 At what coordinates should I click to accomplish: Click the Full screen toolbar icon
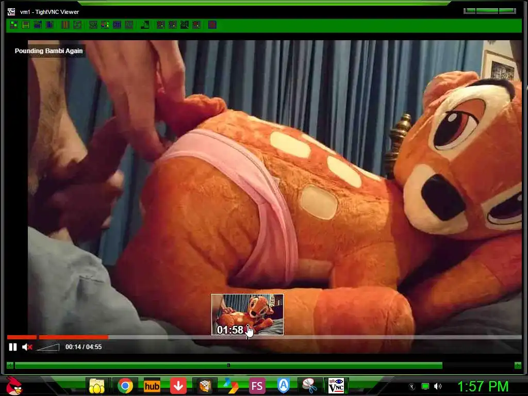(x=212, y=25)
